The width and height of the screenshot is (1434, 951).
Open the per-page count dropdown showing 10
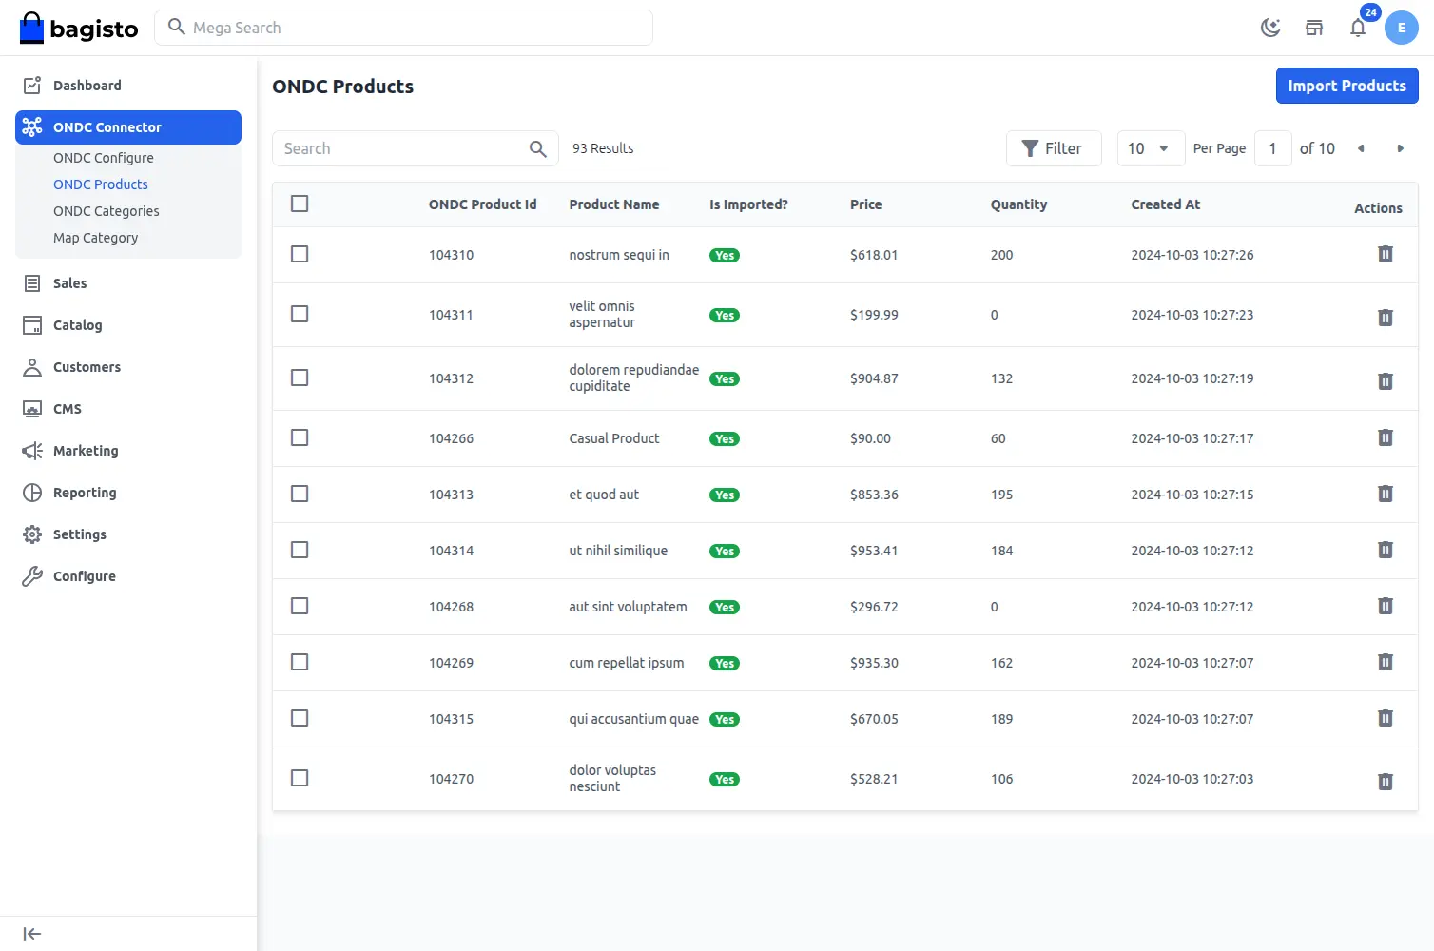coord(1150,148)
